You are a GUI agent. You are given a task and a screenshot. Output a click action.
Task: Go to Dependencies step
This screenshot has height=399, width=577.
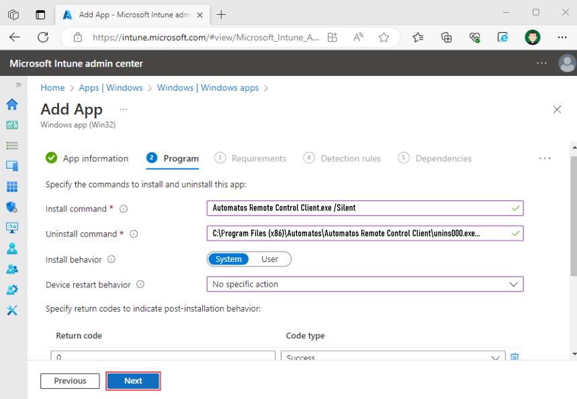[435, 159]
